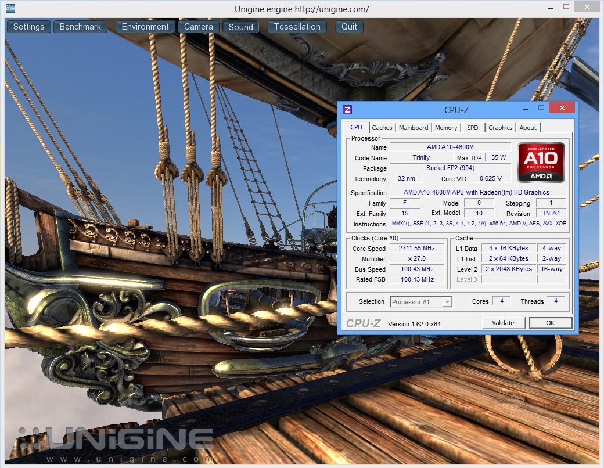Image resolution: width=604 pixels, height=468 pixels.
Task: Quit the Unigine benchmark
Action: point(349,27)
